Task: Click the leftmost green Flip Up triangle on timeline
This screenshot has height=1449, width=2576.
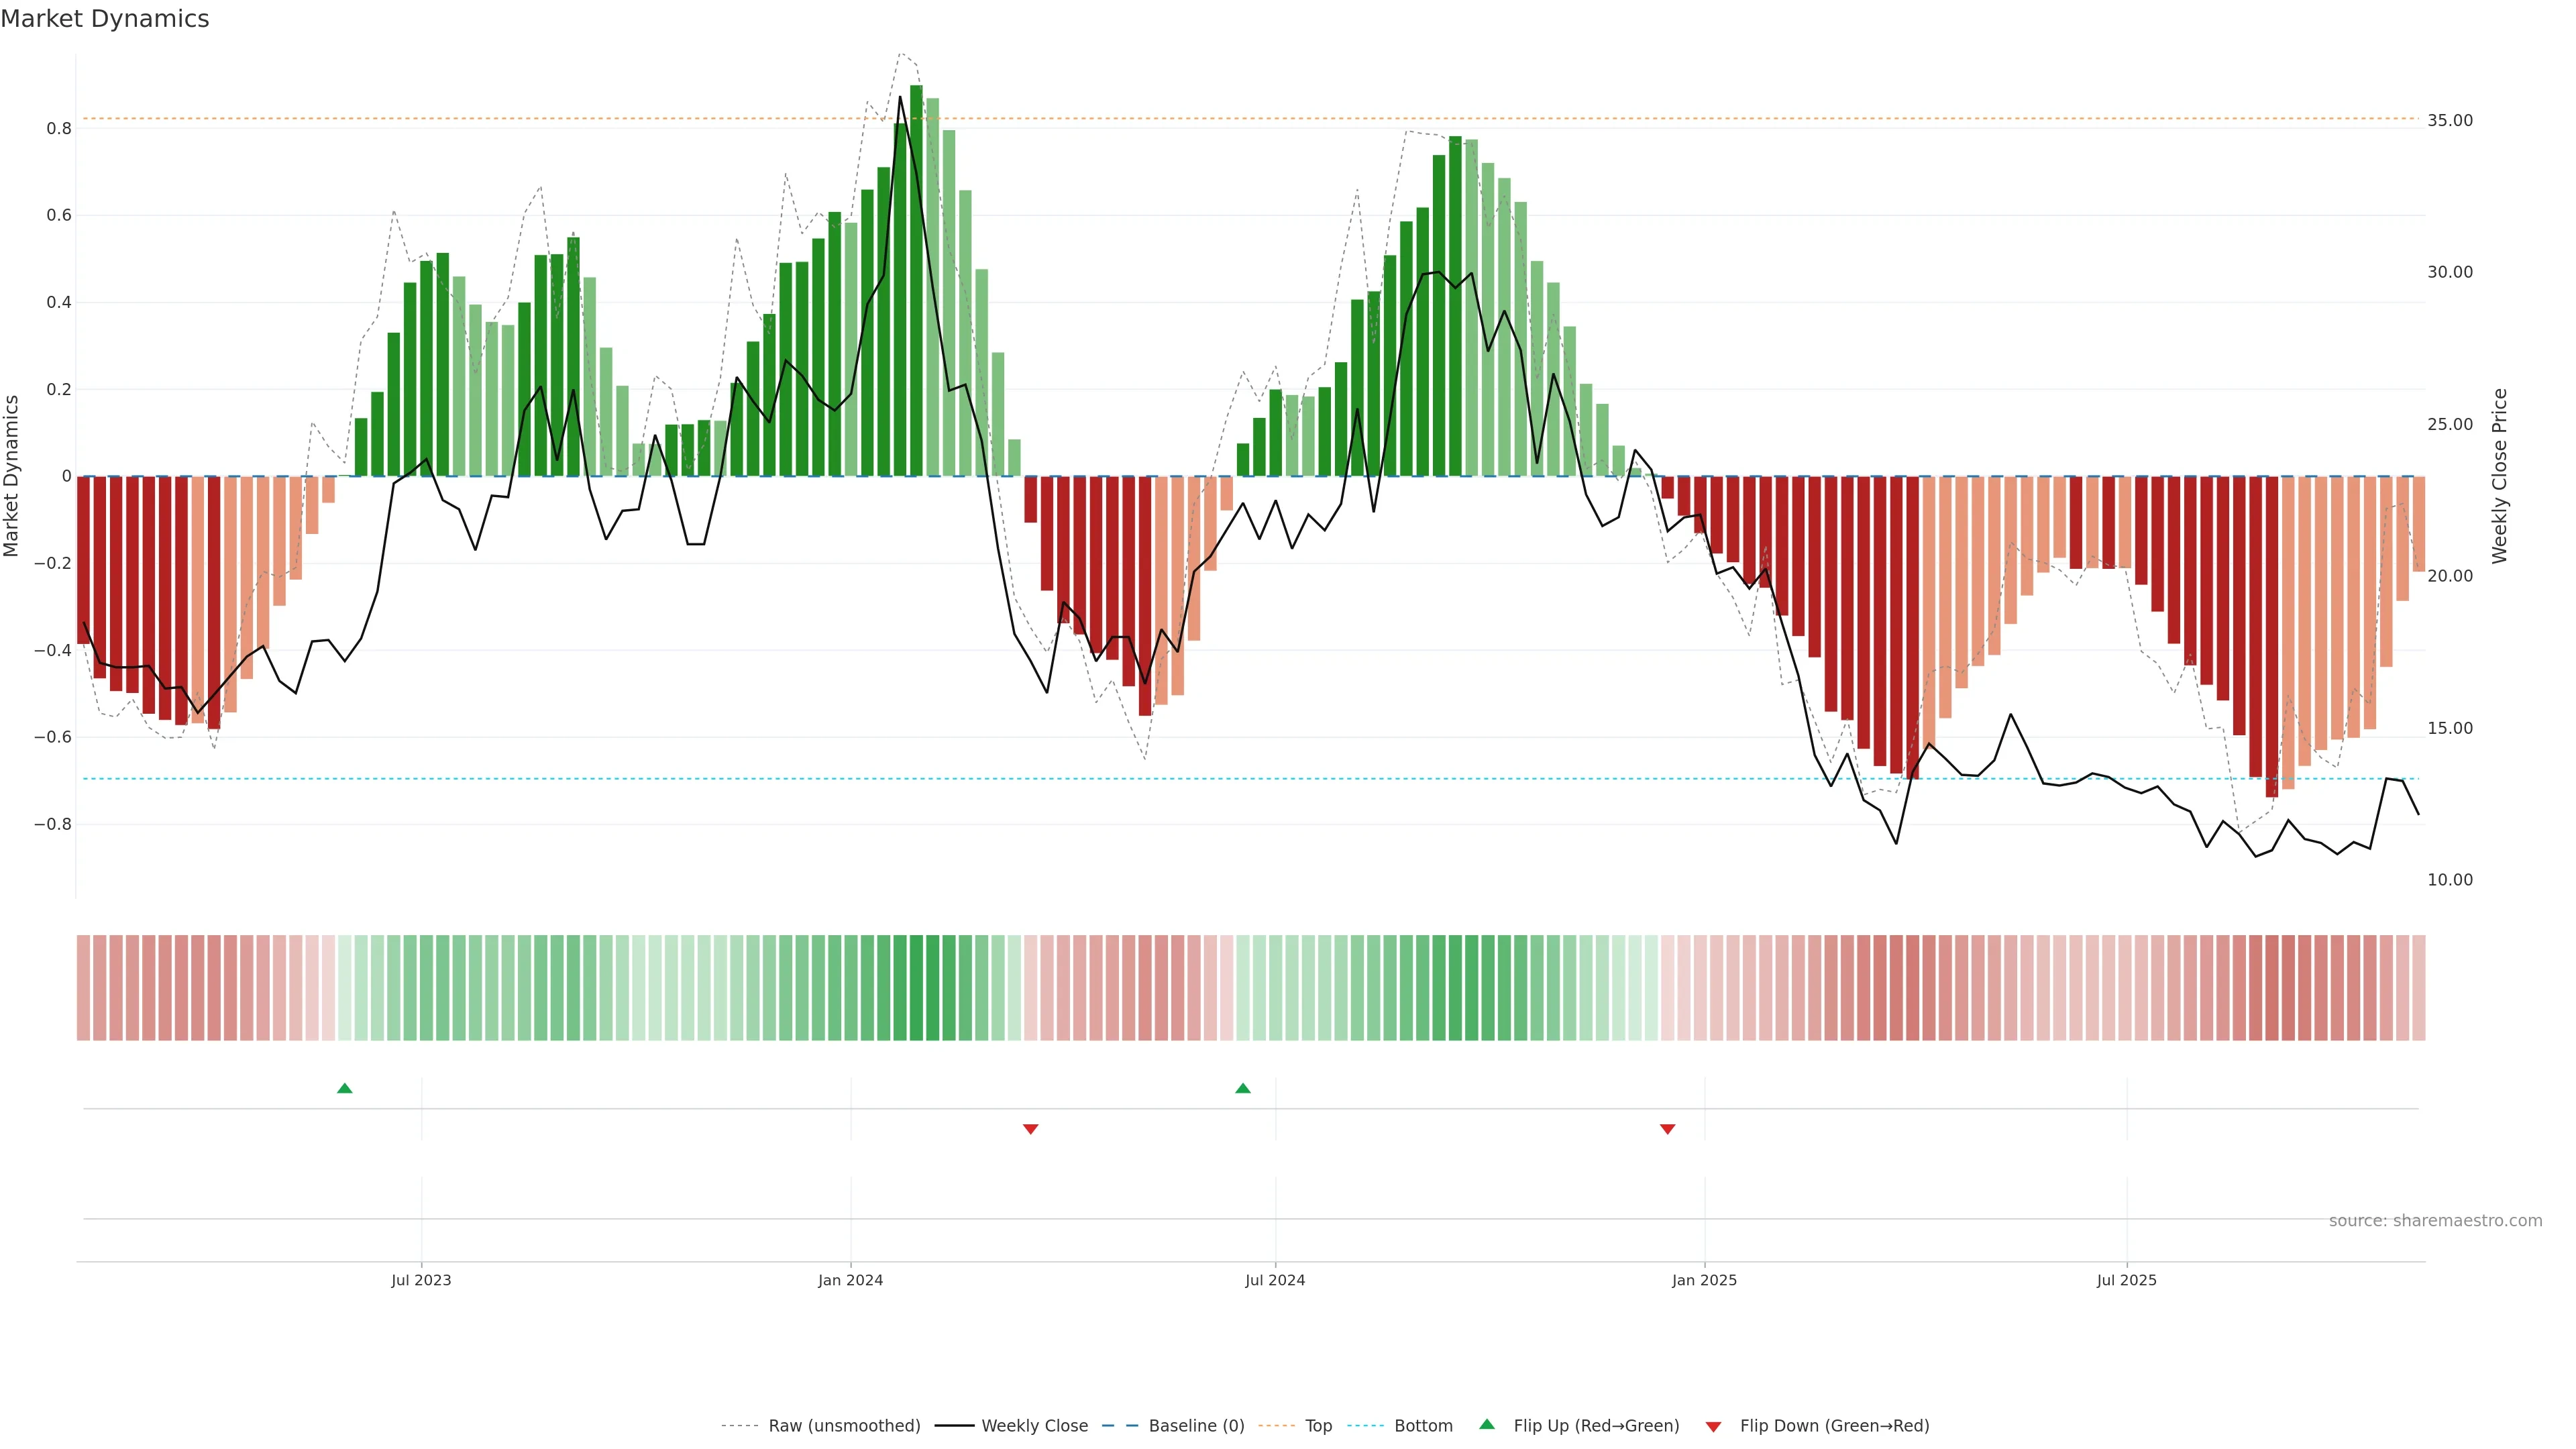Action: [345, 1088]
